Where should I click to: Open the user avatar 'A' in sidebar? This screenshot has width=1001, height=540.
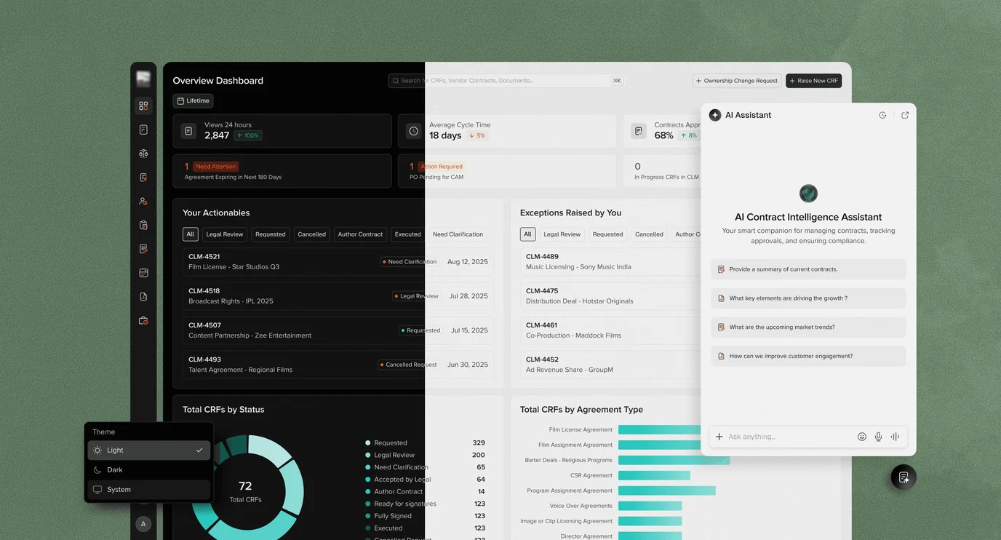click(143, 524)
